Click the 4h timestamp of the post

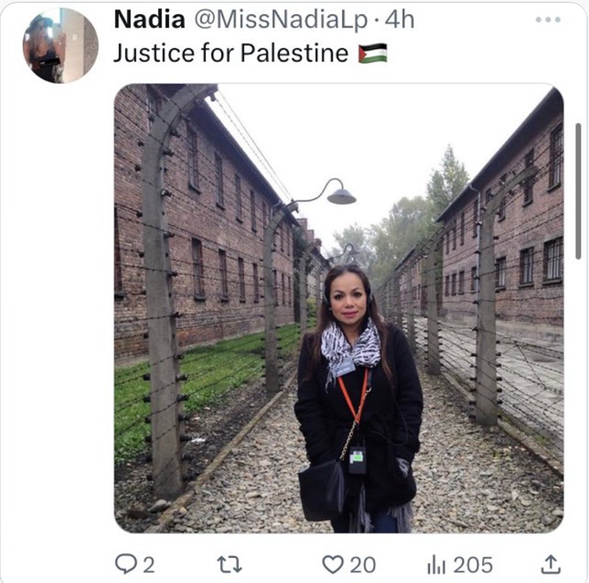[x=400, y=20]
